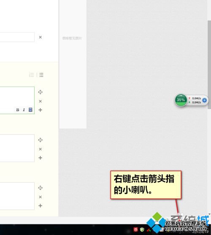This screenshot has height=235, width=211.
Task: Click the move handle of the green-bordered block
Action: click(40, 92)
